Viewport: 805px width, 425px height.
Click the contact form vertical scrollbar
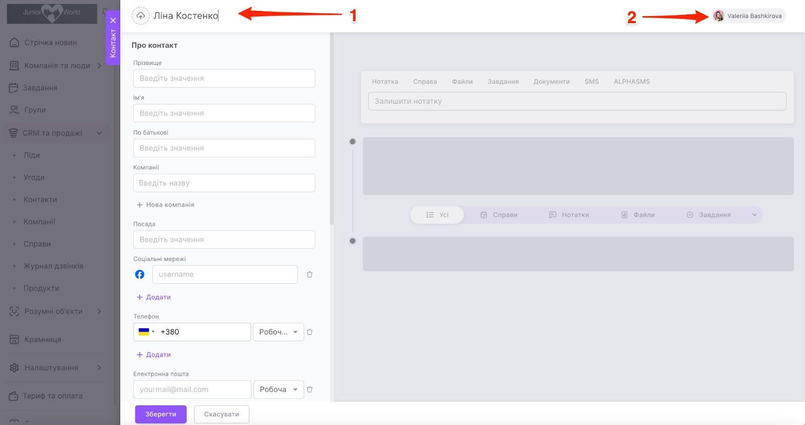tap(332, 129)
